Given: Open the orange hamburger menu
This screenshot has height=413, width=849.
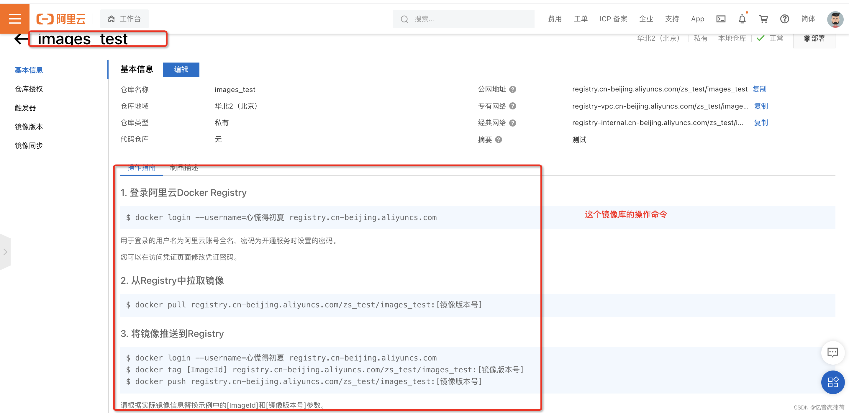Looking at the screenshot, I should coord(14,19).
